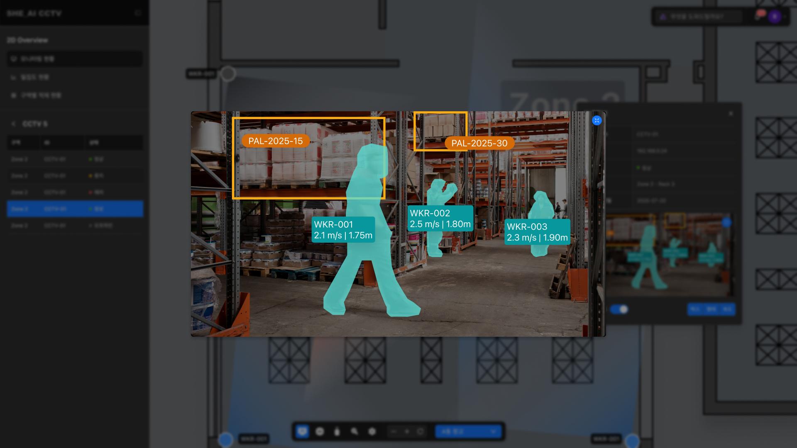Click the extinguisher icon in bottom toolbar
Screen dimensions: 797x448
coord(337,431)
